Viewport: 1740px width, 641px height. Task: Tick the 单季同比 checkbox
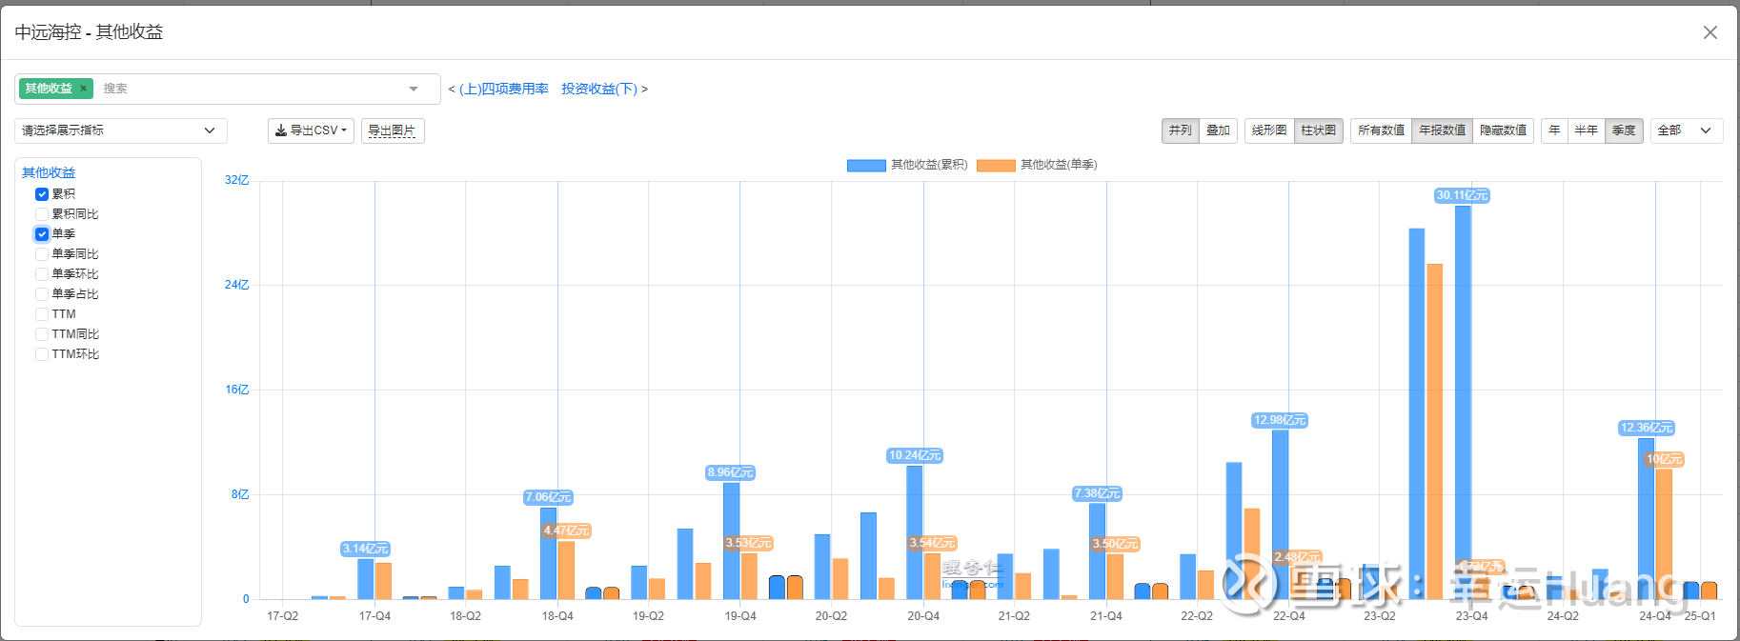42,254
